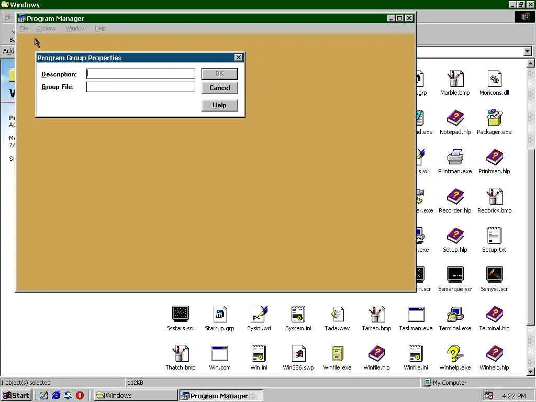Open Marble.bmp file icon
Image resolution: width=536 pixels, height=402 pixels.
pos(455,79)
